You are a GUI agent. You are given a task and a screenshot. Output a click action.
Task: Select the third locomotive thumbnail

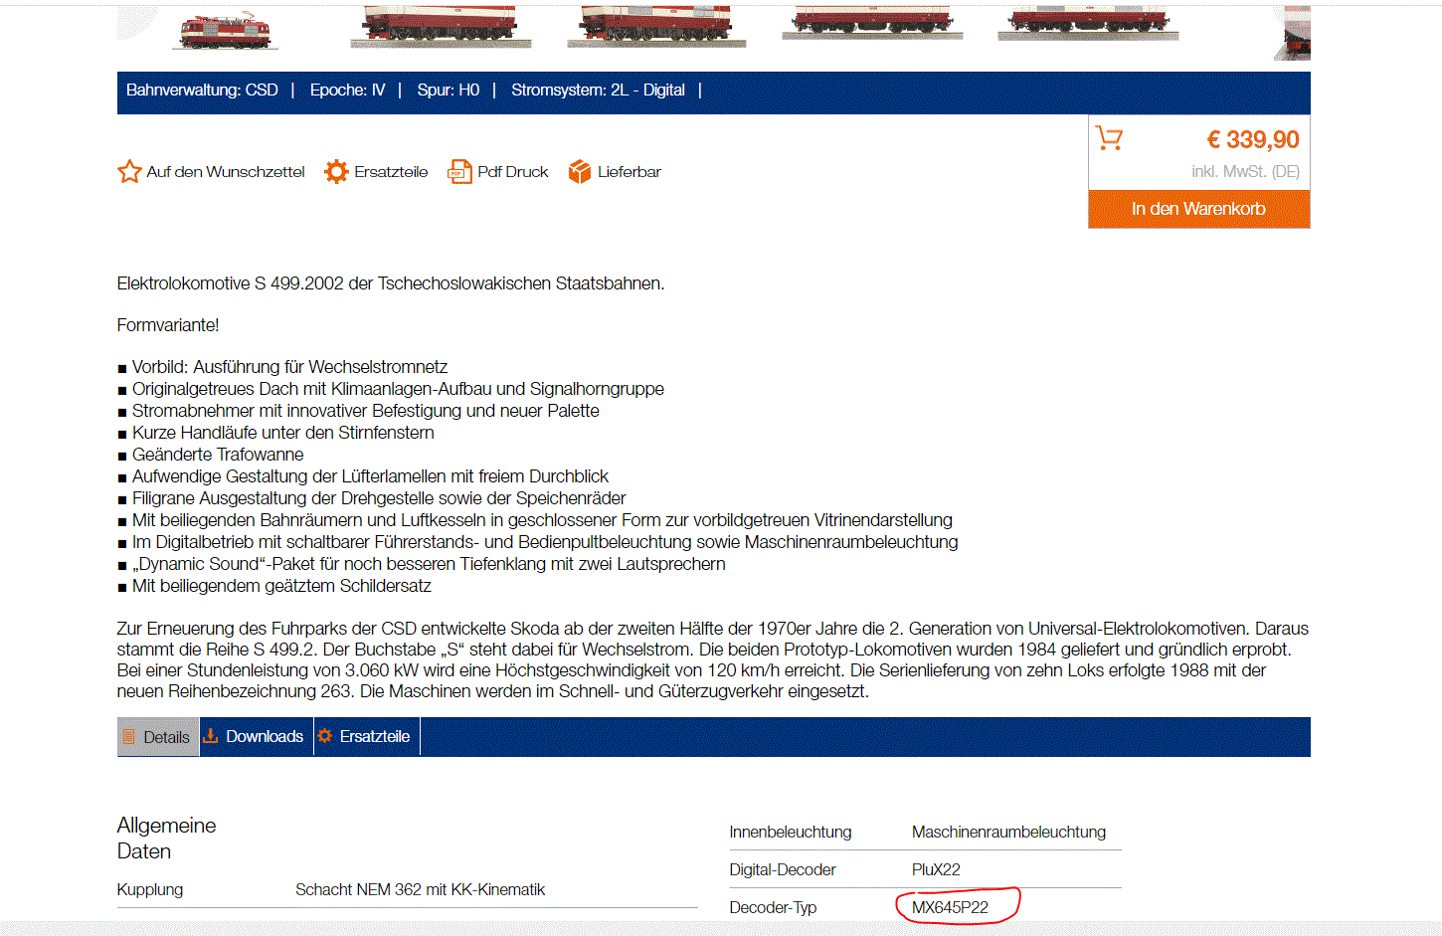[656, 26]
